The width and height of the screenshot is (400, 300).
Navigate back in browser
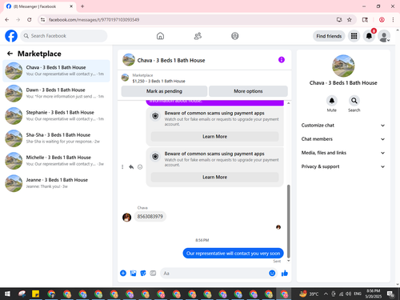pos(7,19)
